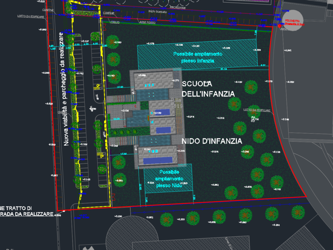Viewport: 333px width, 250px height.
Task: Pick the 'Possibile ampliamento plesso Nido' label
Action: [169, 179]
